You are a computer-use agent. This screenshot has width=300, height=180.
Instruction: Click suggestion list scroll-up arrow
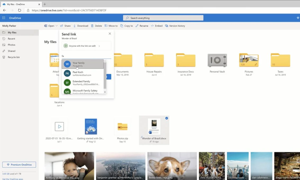[105, 61]
